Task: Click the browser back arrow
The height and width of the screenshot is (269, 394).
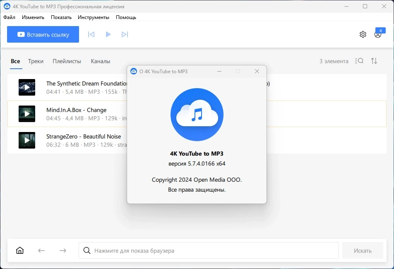Action: (x=41, y=250)
